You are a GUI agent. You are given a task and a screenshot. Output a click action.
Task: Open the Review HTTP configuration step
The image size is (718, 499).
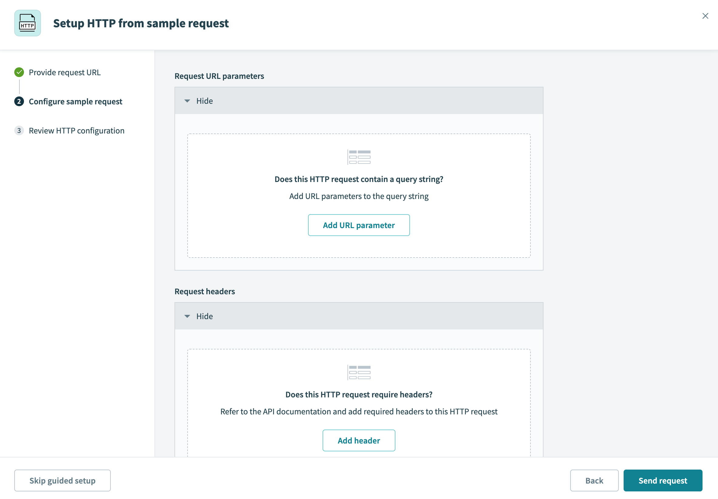(76, 130)
